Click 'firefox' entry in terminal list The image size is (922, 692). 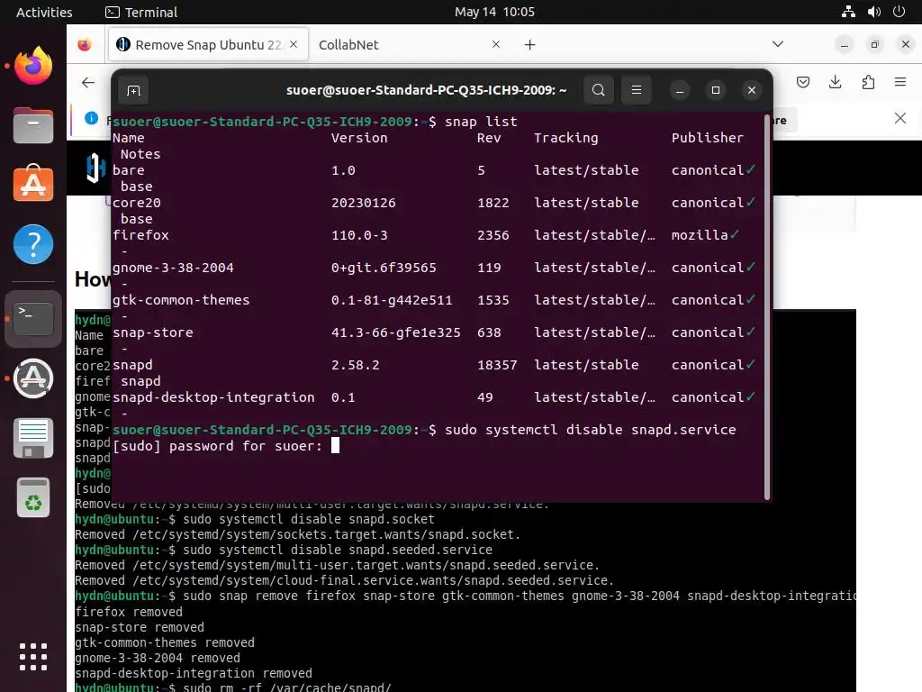[140, 235]
